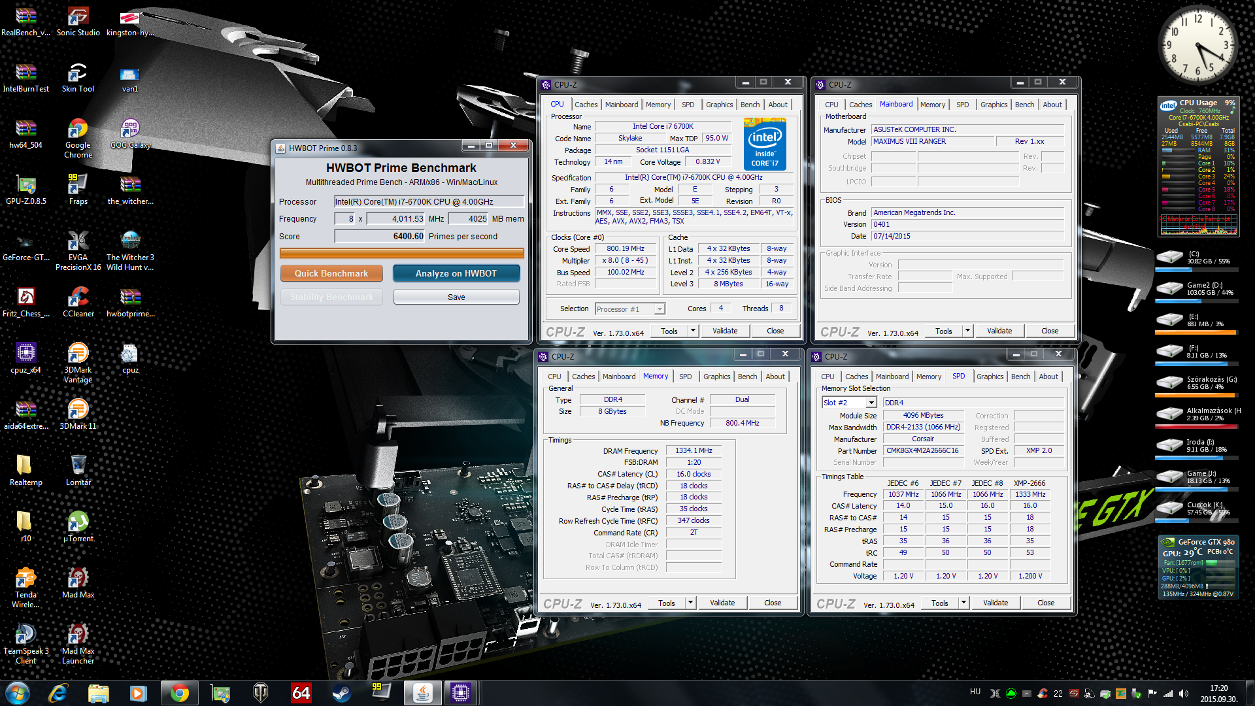Select Graphics tab in the Mainboard window
The image size is (1255, 706).
pos(994,105)
